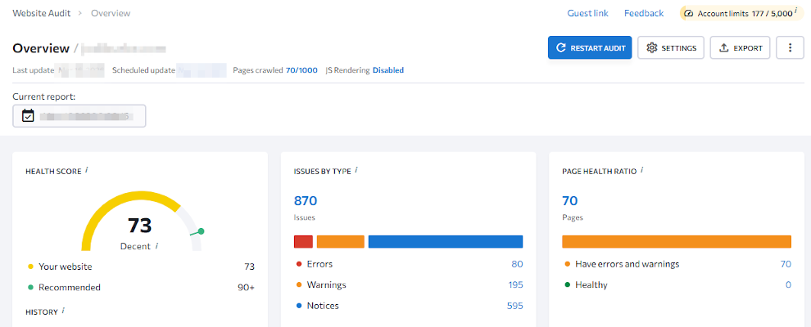Click the upload icon in Export button

723,48
